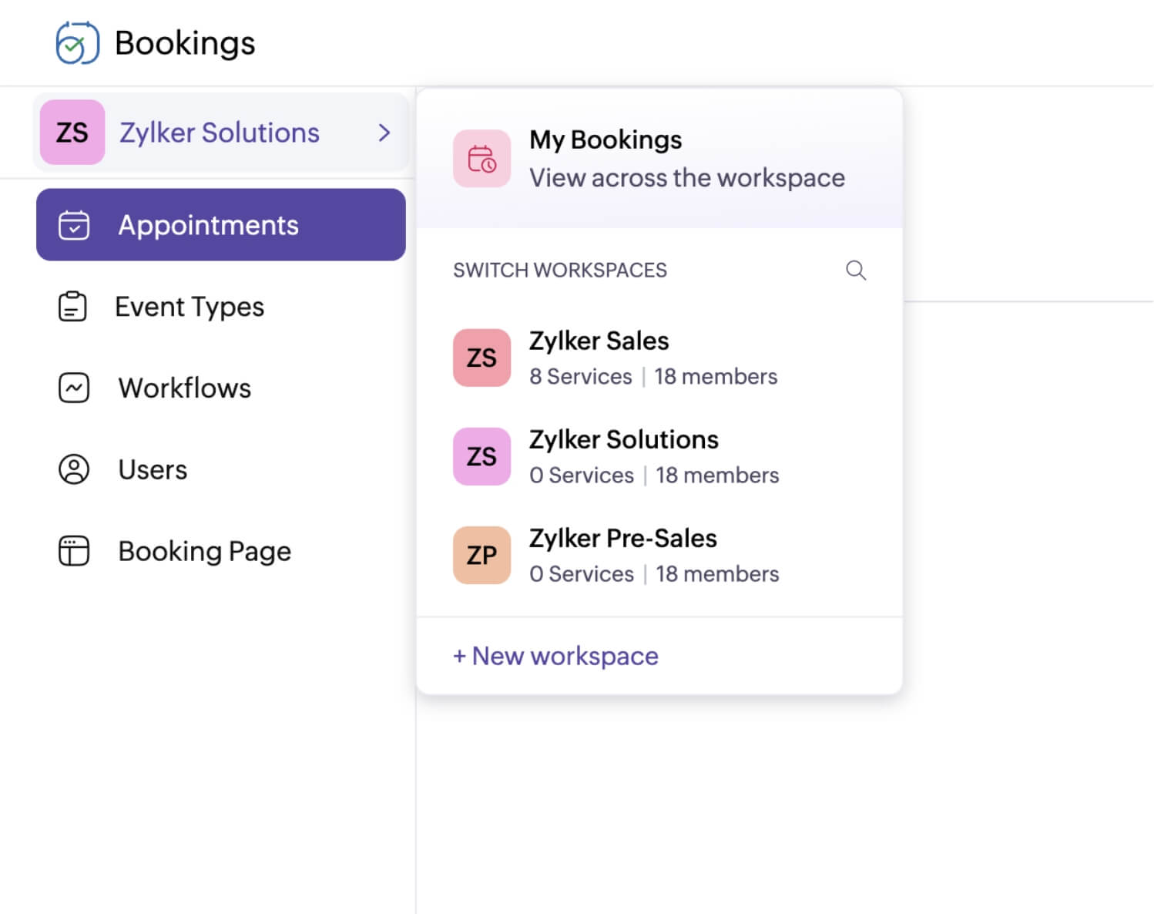Open the Workflows section

click(x=185, y=388)
